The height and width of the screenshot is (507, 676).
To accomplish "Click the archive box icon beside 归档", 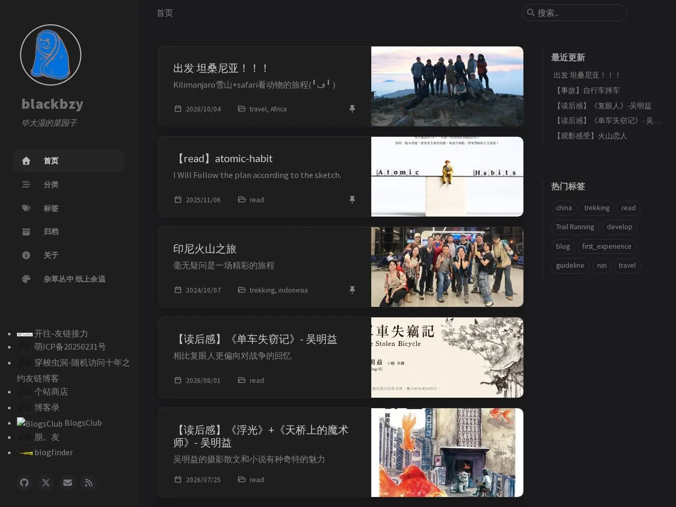I will 26,231.
